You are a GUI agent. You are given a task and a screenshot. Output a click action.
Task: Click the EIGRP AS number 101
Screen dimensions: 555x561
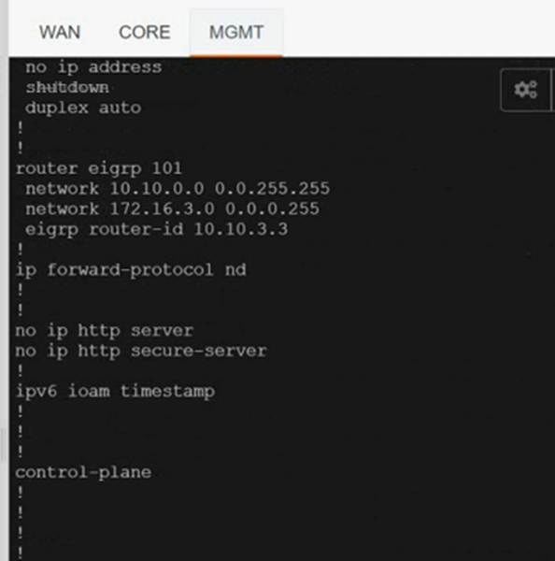coord(167,168)
